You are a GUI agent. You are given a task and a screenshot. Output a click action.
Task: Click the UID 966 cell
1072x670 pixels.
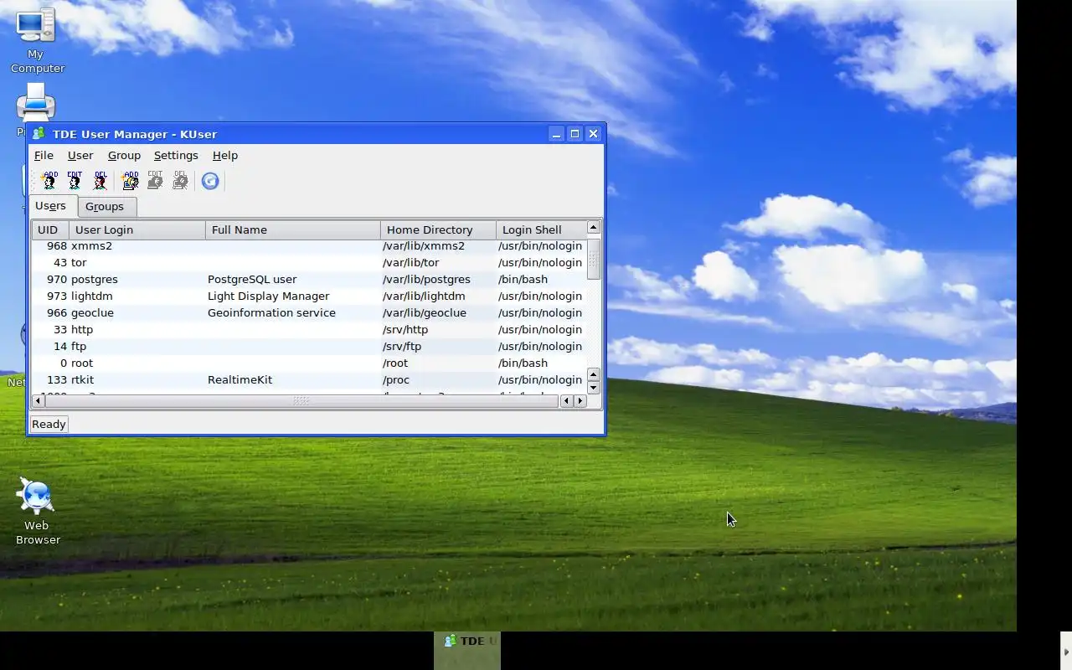tap(57, 313)
